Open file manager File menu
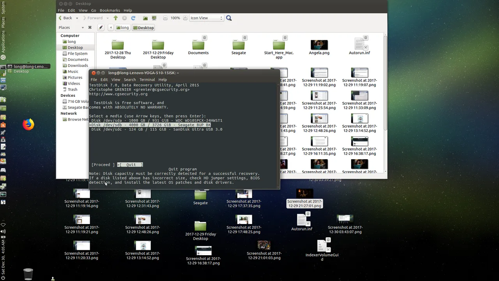 (x=61, y=10)
